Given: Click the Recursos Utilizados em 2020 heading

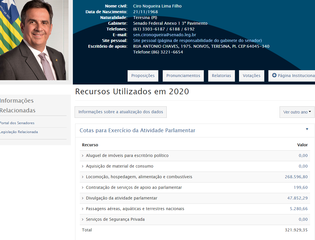Looking at the screenshot, I should [132, 92].
